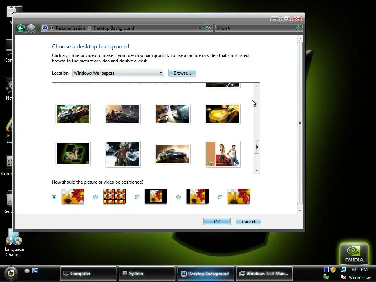Select the red coat swordsman wallpaper

click(123, 154)
